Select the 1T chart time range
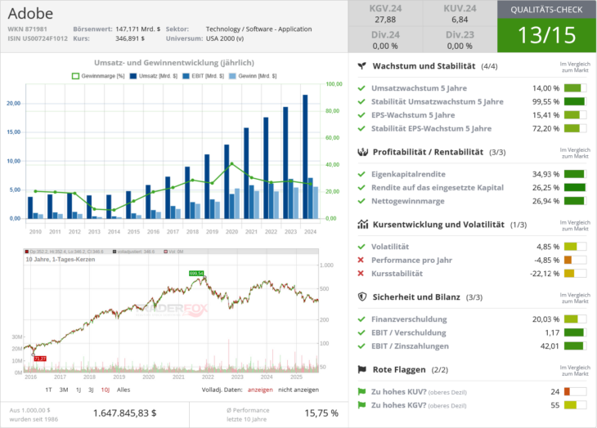This screenshot has width=597, height=428. 49,390
